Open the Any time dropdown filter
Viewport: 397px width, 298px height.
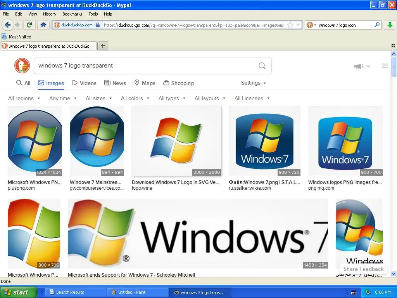(63, 98)
